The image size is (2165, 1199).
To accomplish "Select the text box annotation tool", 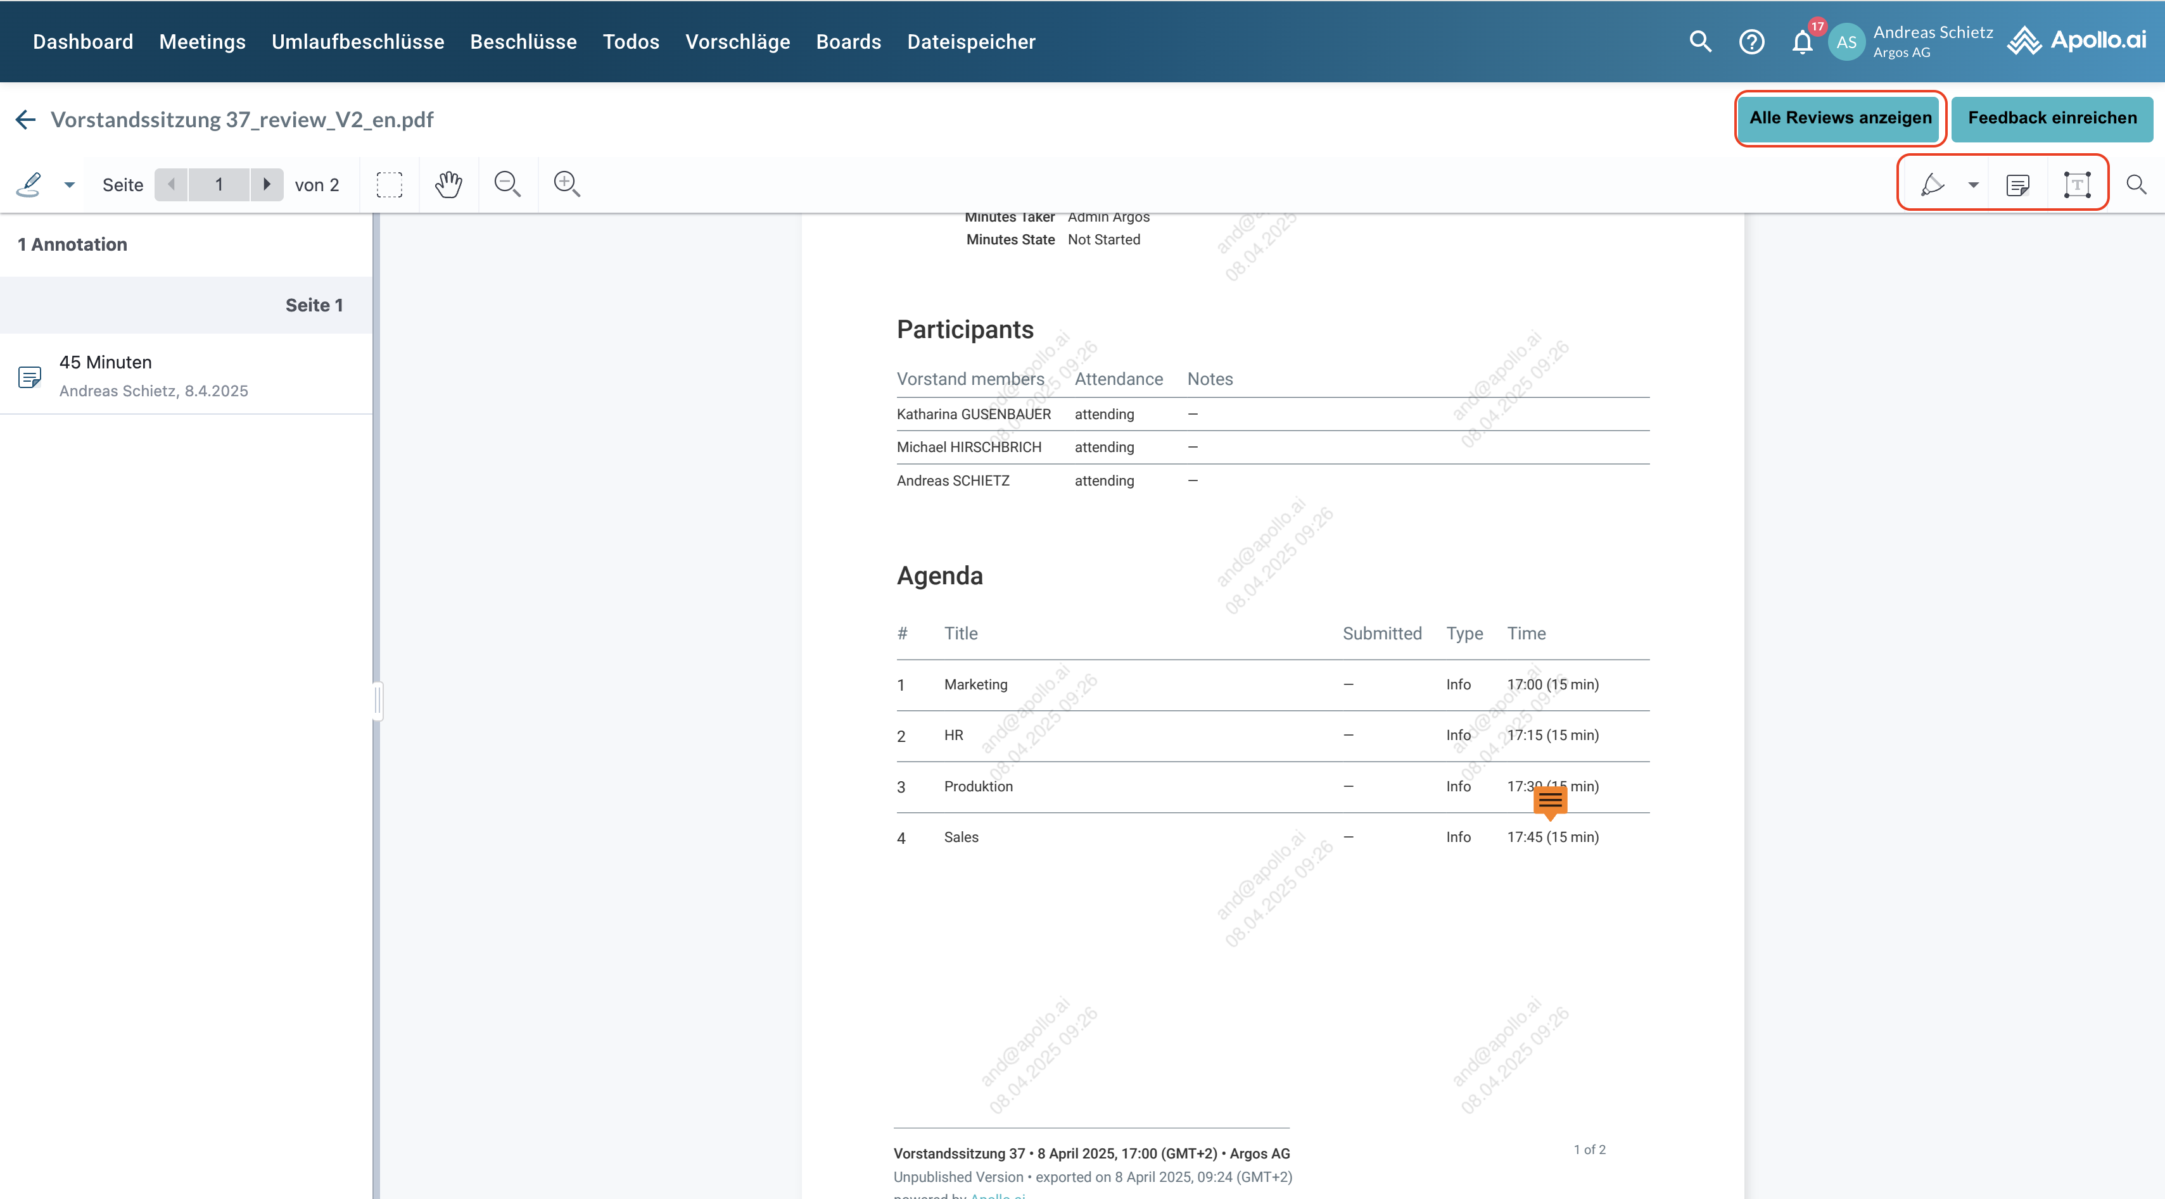I will pyautogui.click(x=2077, y=184).
